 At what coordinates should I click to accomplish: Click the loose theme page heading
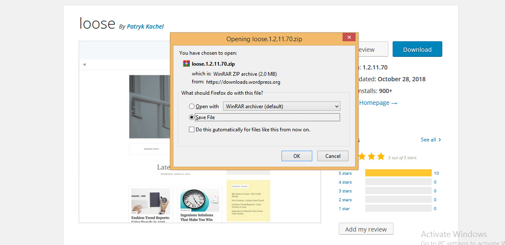click(97, 24)
